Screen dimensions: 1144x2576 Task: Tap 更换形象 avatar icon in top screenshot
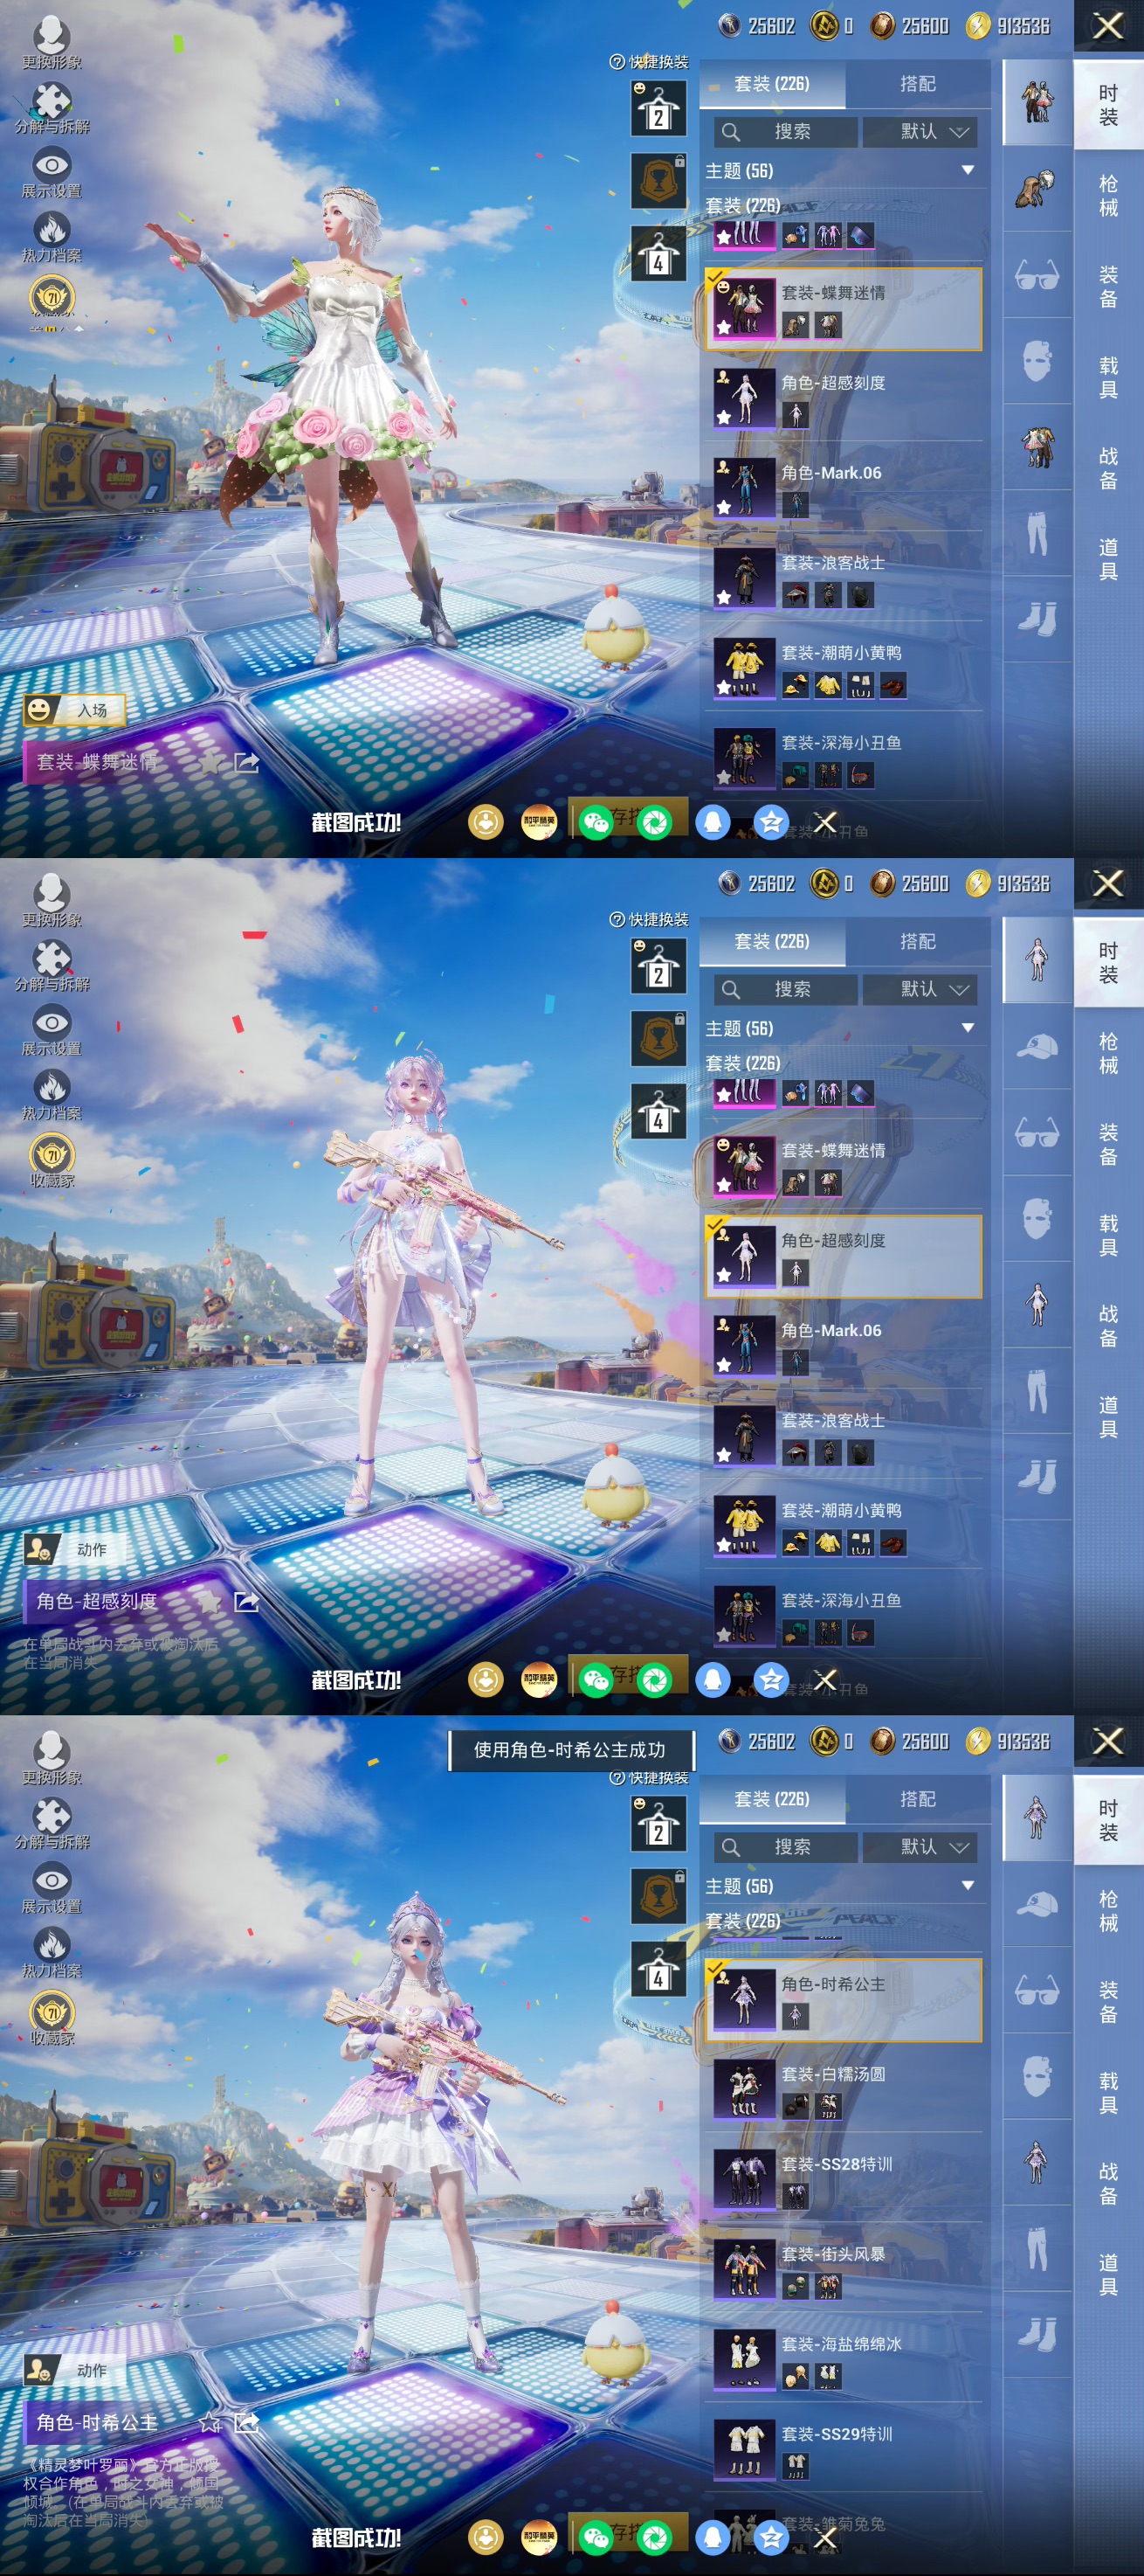point(51,36)
